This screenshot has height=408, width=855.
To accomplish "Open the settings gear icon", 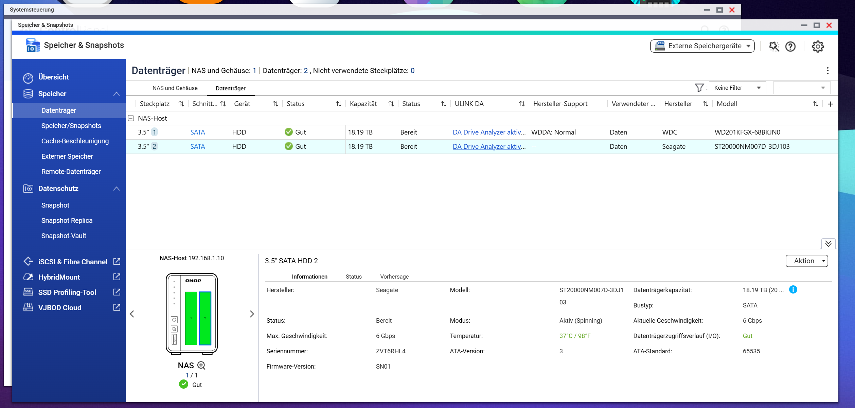I will tap(818, 46).
